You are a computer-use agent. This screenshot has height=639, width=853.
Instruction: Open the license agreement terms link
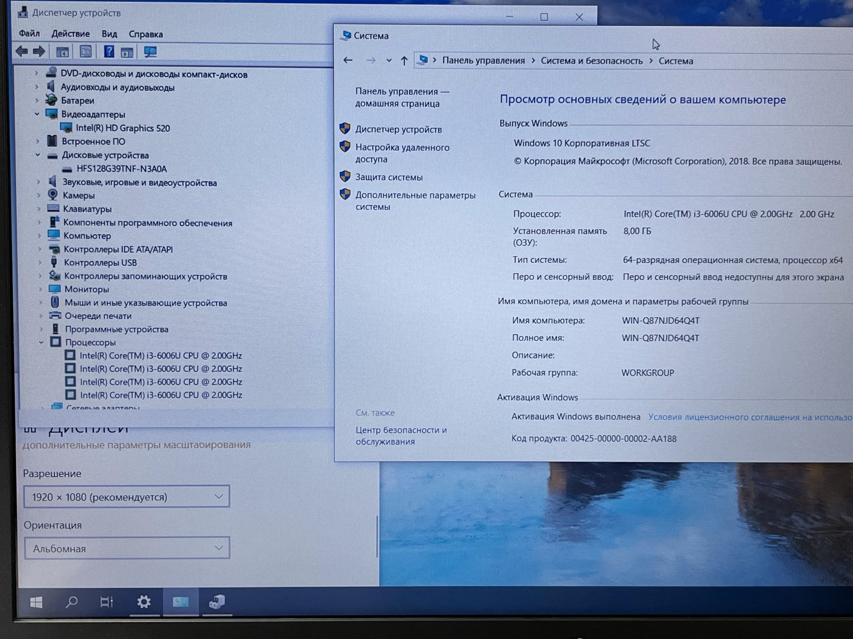pos(750,417)
